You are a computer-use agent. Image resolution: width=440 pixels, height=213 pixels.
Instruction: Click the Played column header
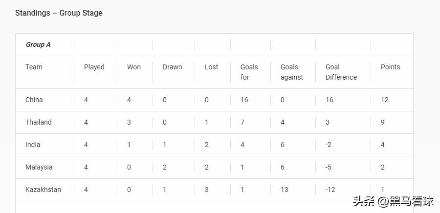(94, 67)
